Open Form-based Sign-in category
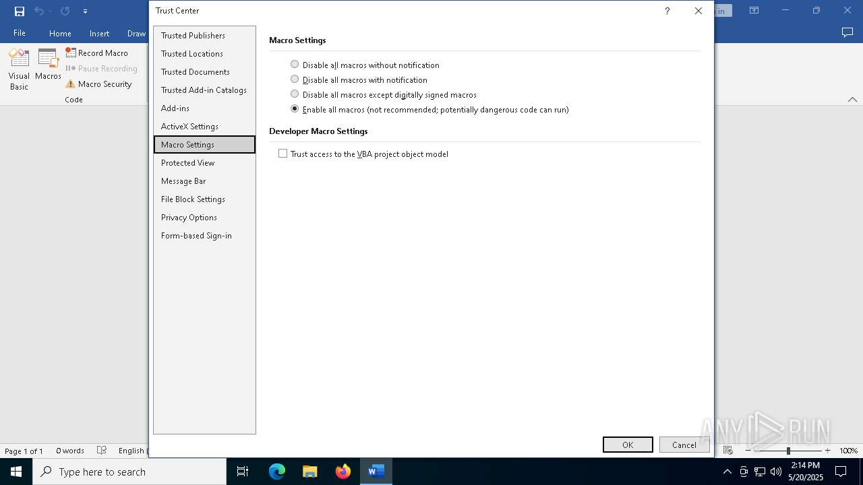863x485 pixels. click(204, 236)
